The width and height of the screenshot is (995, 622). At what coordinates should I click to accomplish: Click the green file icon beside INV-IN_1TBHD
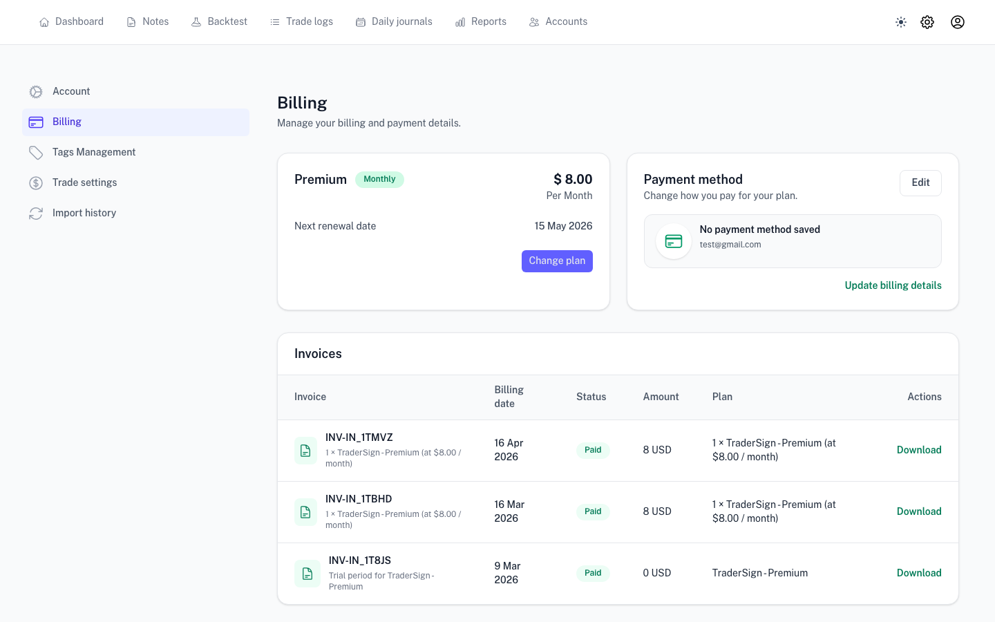[x=305, y=511]
